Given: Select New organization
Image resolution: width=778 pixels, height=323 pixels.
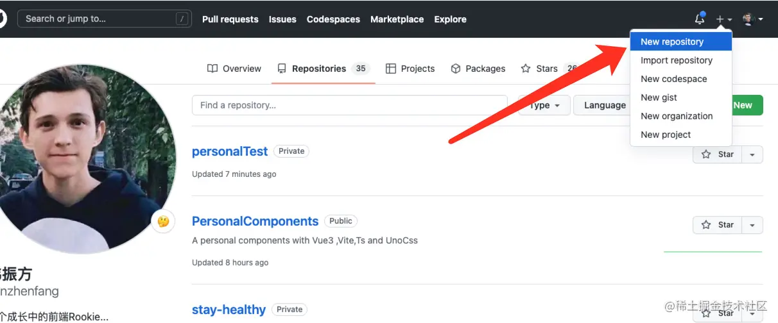Looking at the screenshot, I should tap(681, 116).
